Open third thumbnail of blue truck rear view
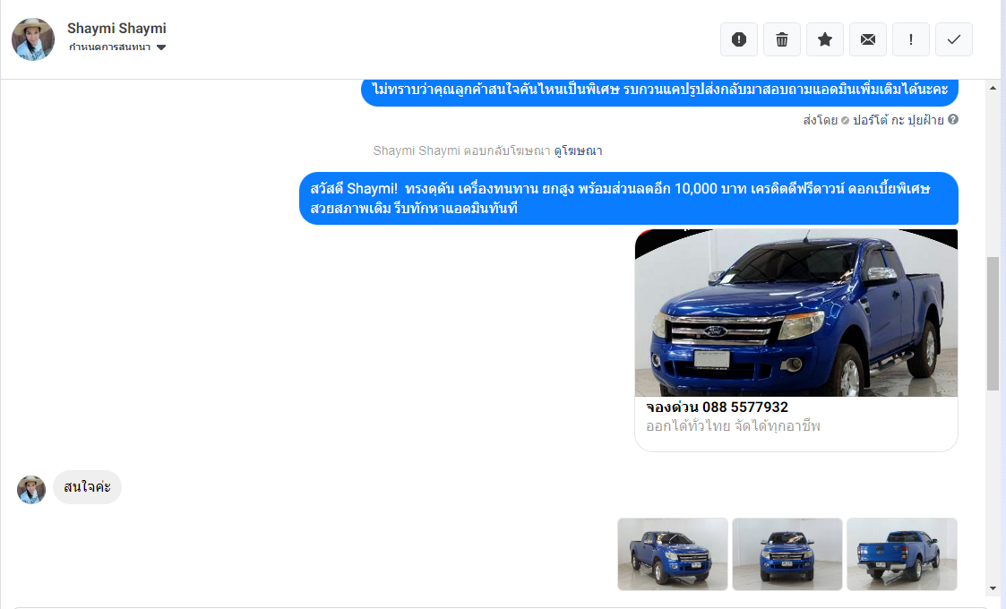1006x609 pixels. tap(901, 554)
